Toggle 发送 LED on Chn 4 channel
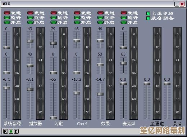187x137 pixels. coord(77,13)
